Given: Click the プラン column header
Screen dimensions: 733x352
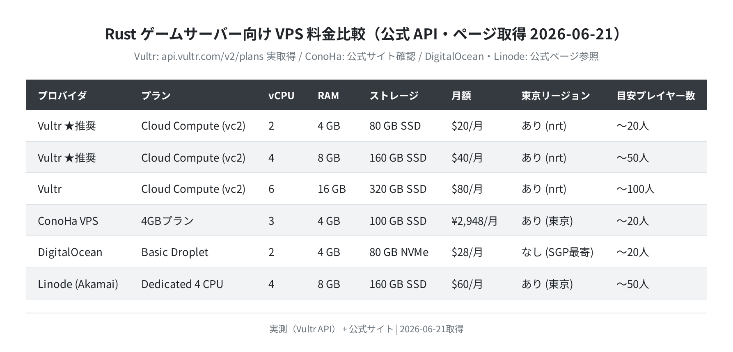Looking at the screenshot, I should (x=156, y=96).
